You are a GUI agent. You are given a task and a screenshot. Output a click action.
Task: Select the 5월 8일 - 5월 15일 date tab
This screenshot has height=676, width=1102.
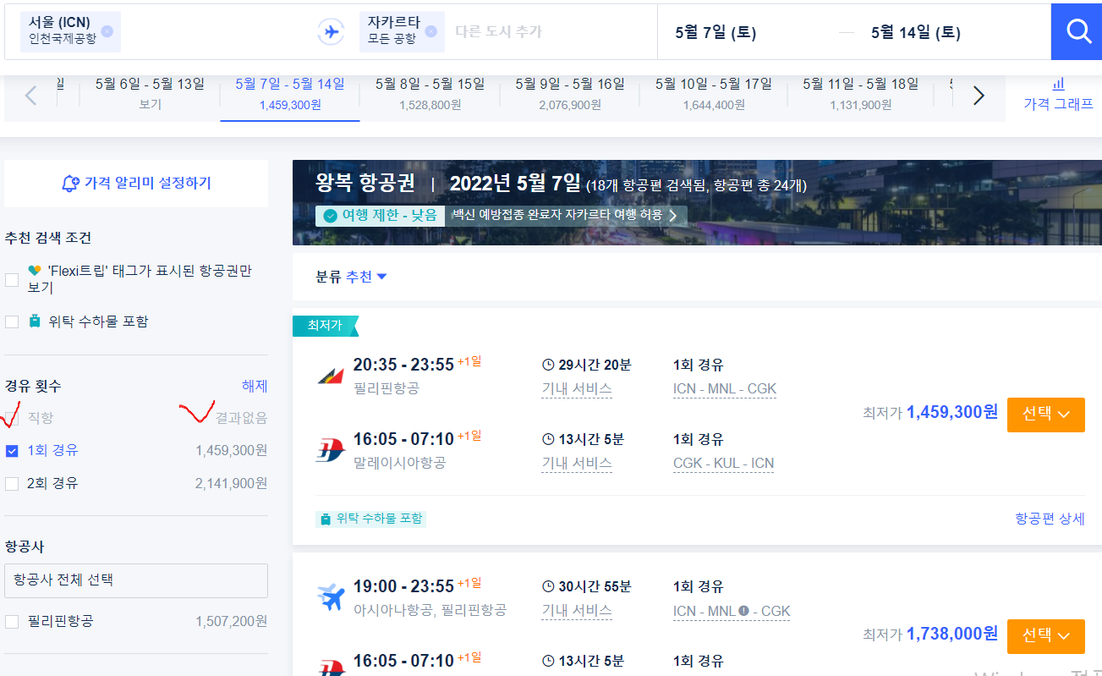click(430, 94)
